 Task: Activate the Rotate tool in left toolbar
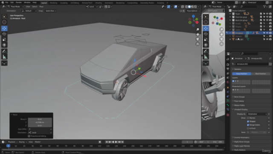coord(4,34)
